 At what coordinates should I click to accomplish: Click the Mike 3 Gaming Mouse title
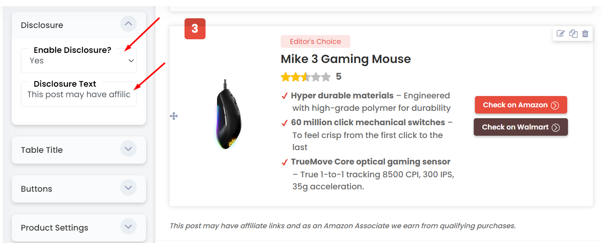[x=346, y=59]
